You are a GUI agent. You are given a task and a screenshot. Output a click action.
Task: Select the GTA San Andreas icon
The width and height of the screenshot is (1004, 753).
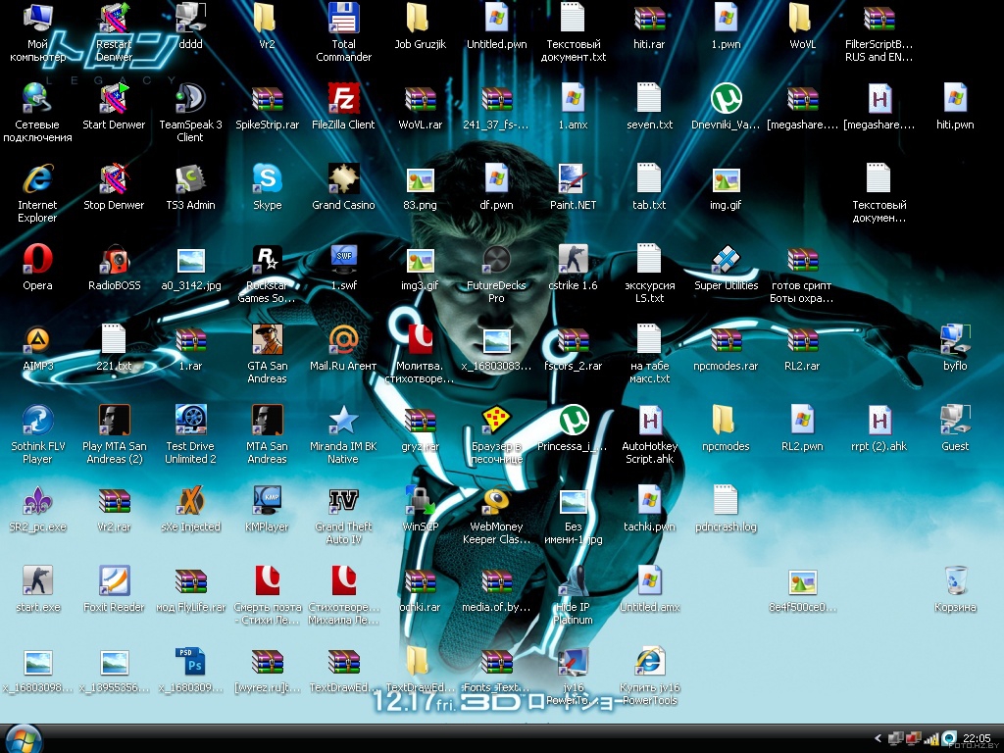coord(267,339)
